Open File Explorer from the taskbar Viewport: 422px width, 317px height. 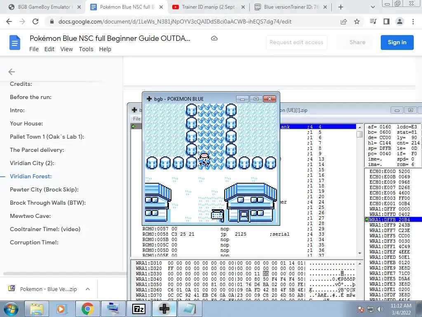coord(37,309)
